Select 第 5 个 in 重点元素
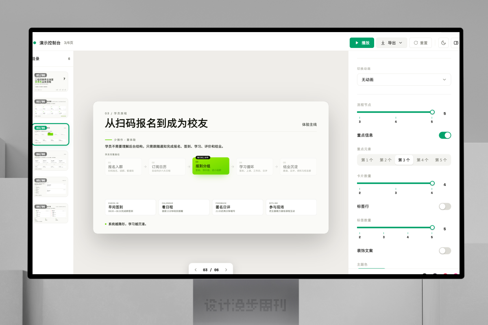488x325 pixels. tap(441, 160)
